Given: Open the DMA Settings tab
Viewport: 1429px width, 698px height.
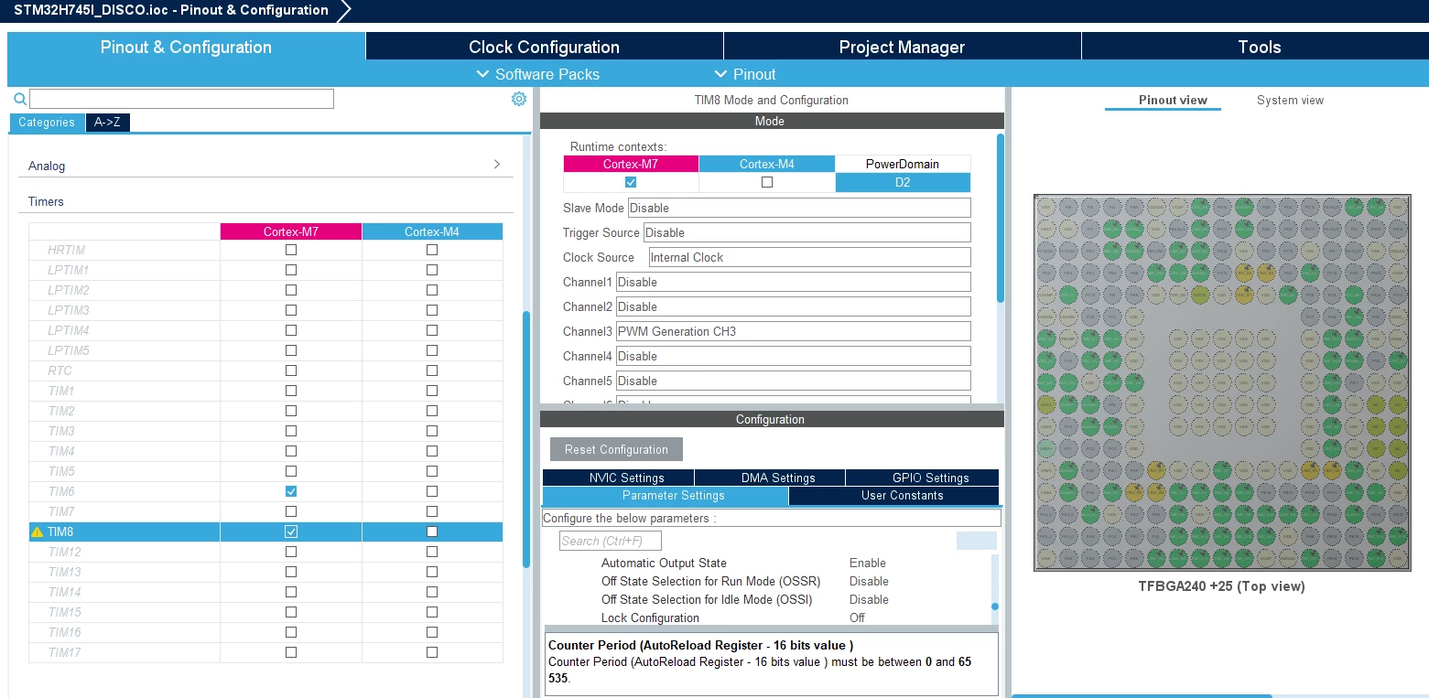Looking at the screenshot, I should 770,478.
